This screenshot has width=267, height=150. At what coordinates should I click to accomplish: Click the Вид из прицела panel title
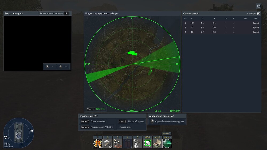tap(14, 13)
